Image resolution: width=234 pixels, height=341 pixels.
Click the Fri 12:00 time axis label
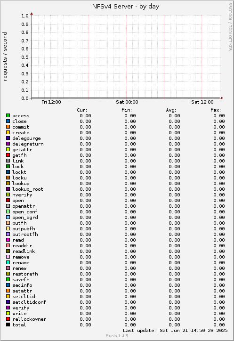[x=51, y=102]
